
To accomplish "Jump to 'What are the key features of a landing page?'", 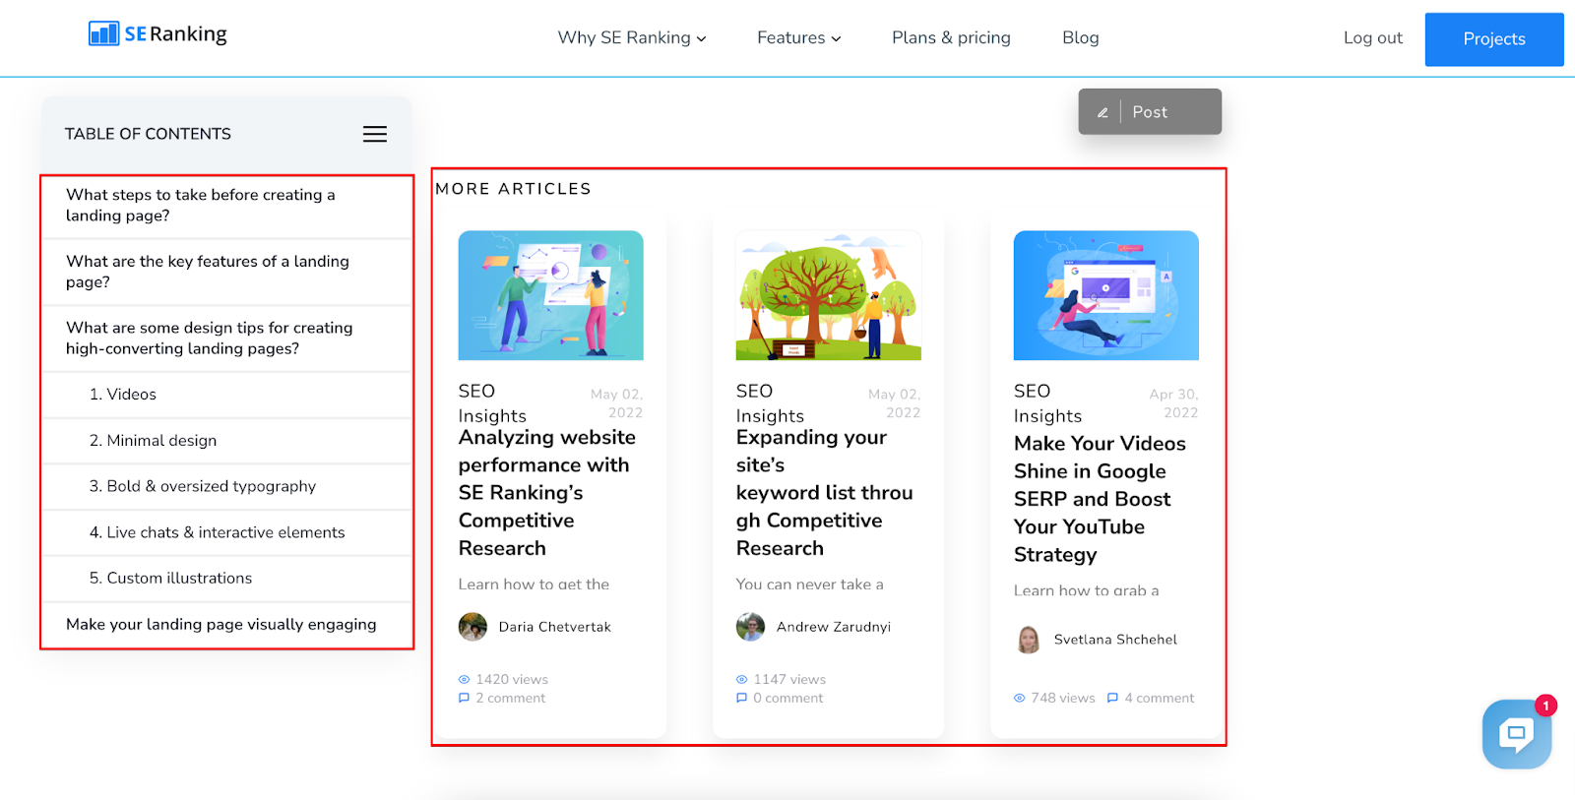I will pos(226,272).
